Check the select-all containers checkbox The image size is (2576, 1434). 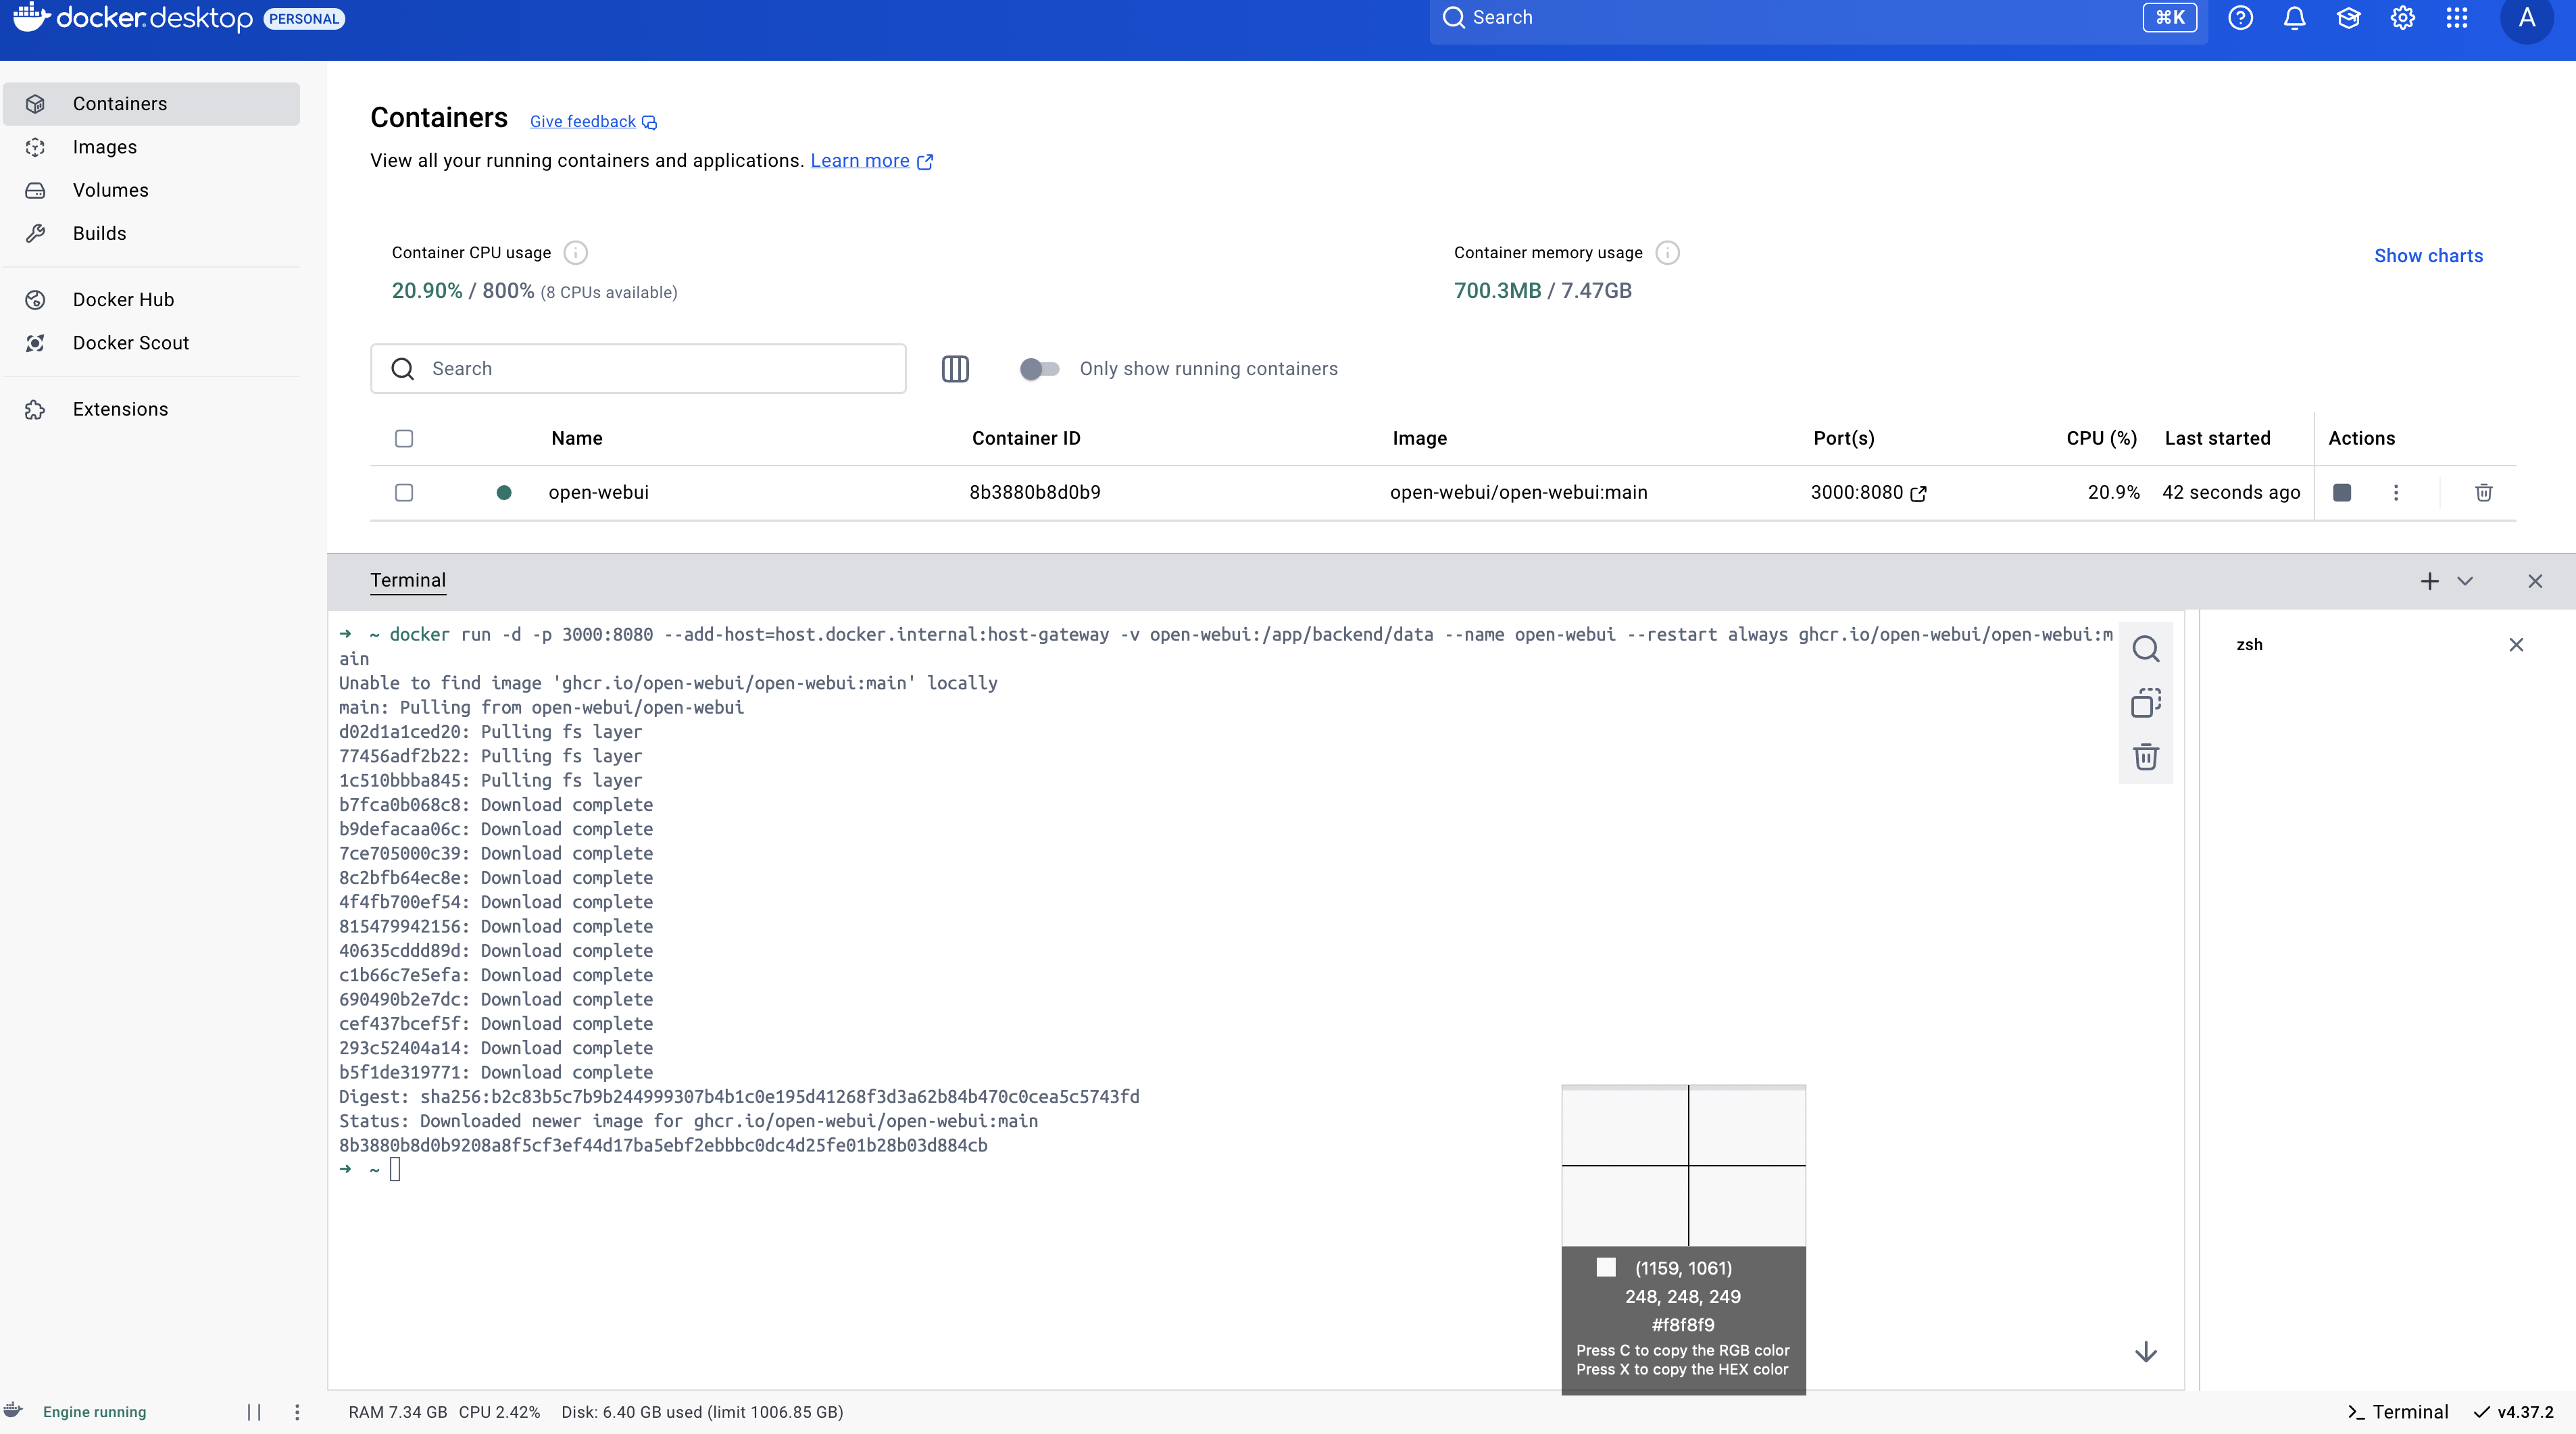(404, 438)
